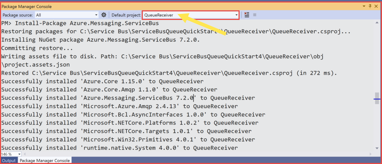Click the vertical scrollbar up arrow
Screen dimensions: 382x164
tap(377, 23)
